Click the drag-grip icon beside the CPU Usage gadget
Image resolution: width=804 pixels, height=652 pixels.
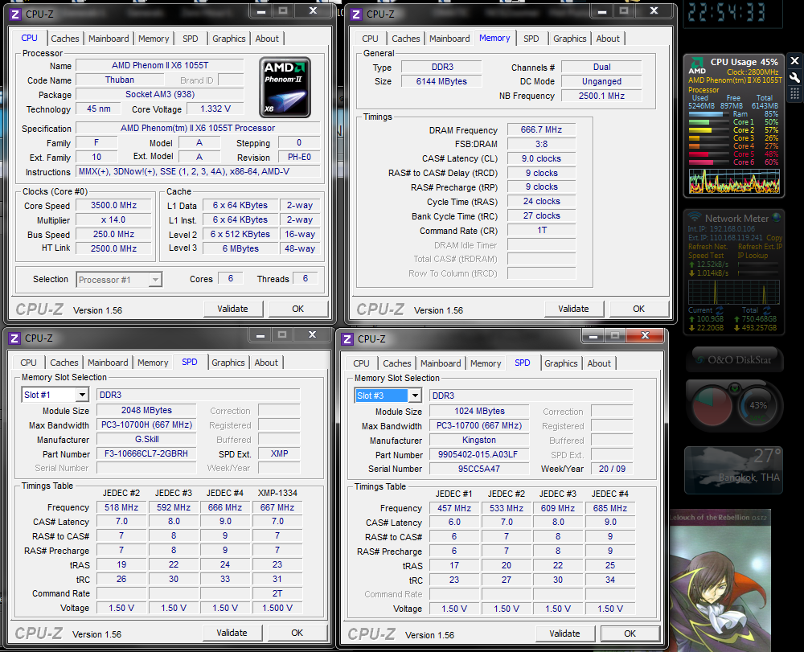pos(794,93)
